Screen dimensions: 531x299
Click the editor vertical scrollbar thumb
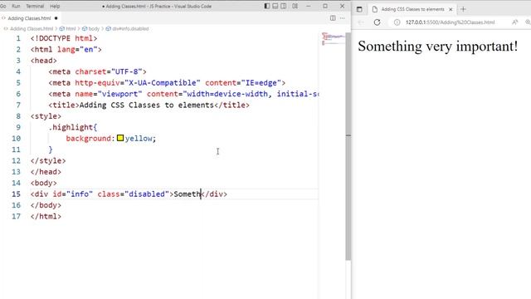click(x=348, y=146)
